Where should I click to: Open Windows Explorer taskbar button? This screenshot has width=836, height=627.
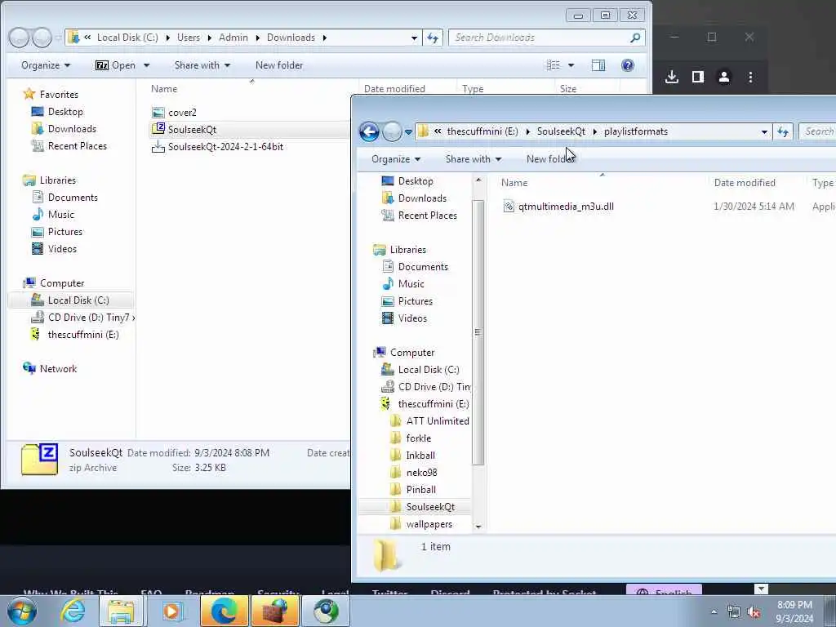click(121, 611)
